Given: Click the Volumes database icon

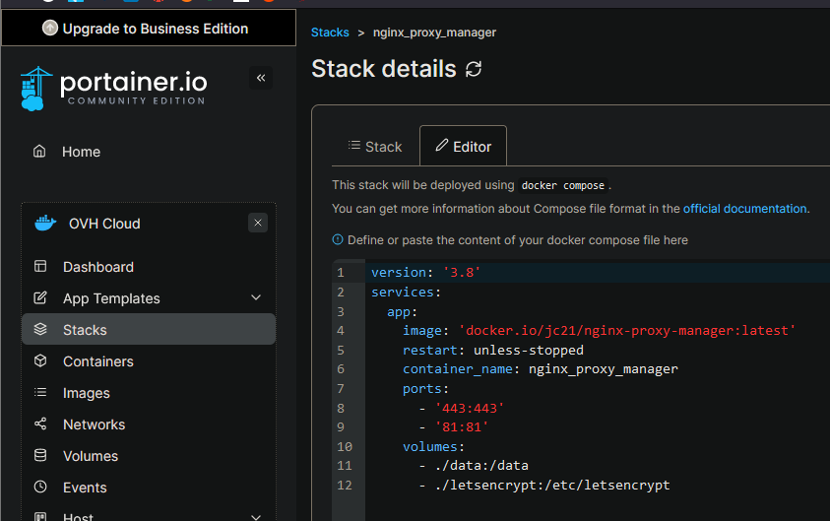Looking at the screenshot, I should click(40, 456).
